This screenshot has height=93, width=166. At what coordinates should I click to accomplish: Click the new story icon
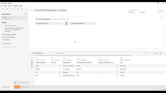[27, 87]
